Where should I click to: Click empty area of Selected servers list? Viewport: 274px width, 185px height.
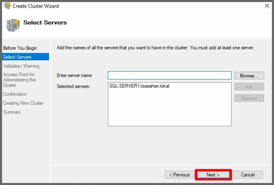pyautogui.click(x=169, y=110)
